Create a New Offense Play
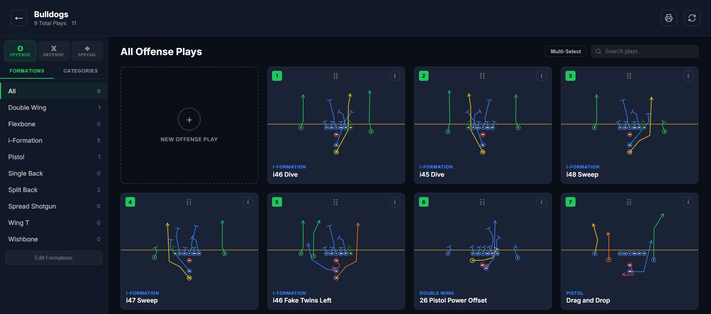 coord(189,125)
